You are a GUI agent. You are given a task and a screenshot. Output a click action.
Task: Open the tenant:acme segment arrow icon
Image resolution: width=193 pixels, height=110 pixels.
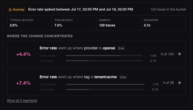[x=179, y=83]
